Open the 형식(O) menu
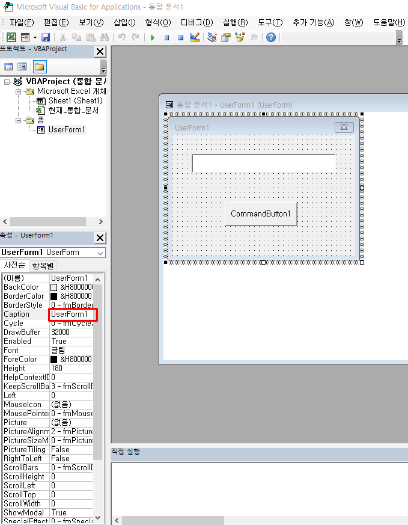408x525 pixels. [x=158, y=22]
